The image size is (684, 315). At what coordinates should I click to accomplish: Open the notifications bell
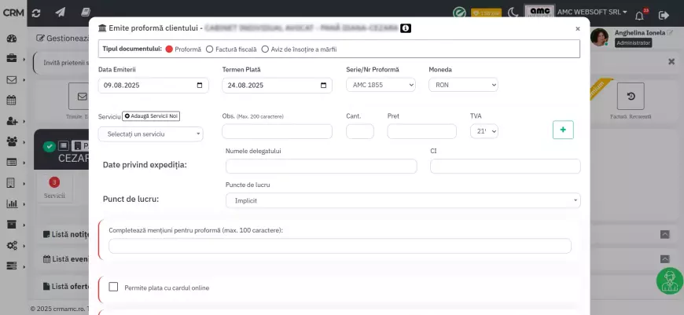638,14
